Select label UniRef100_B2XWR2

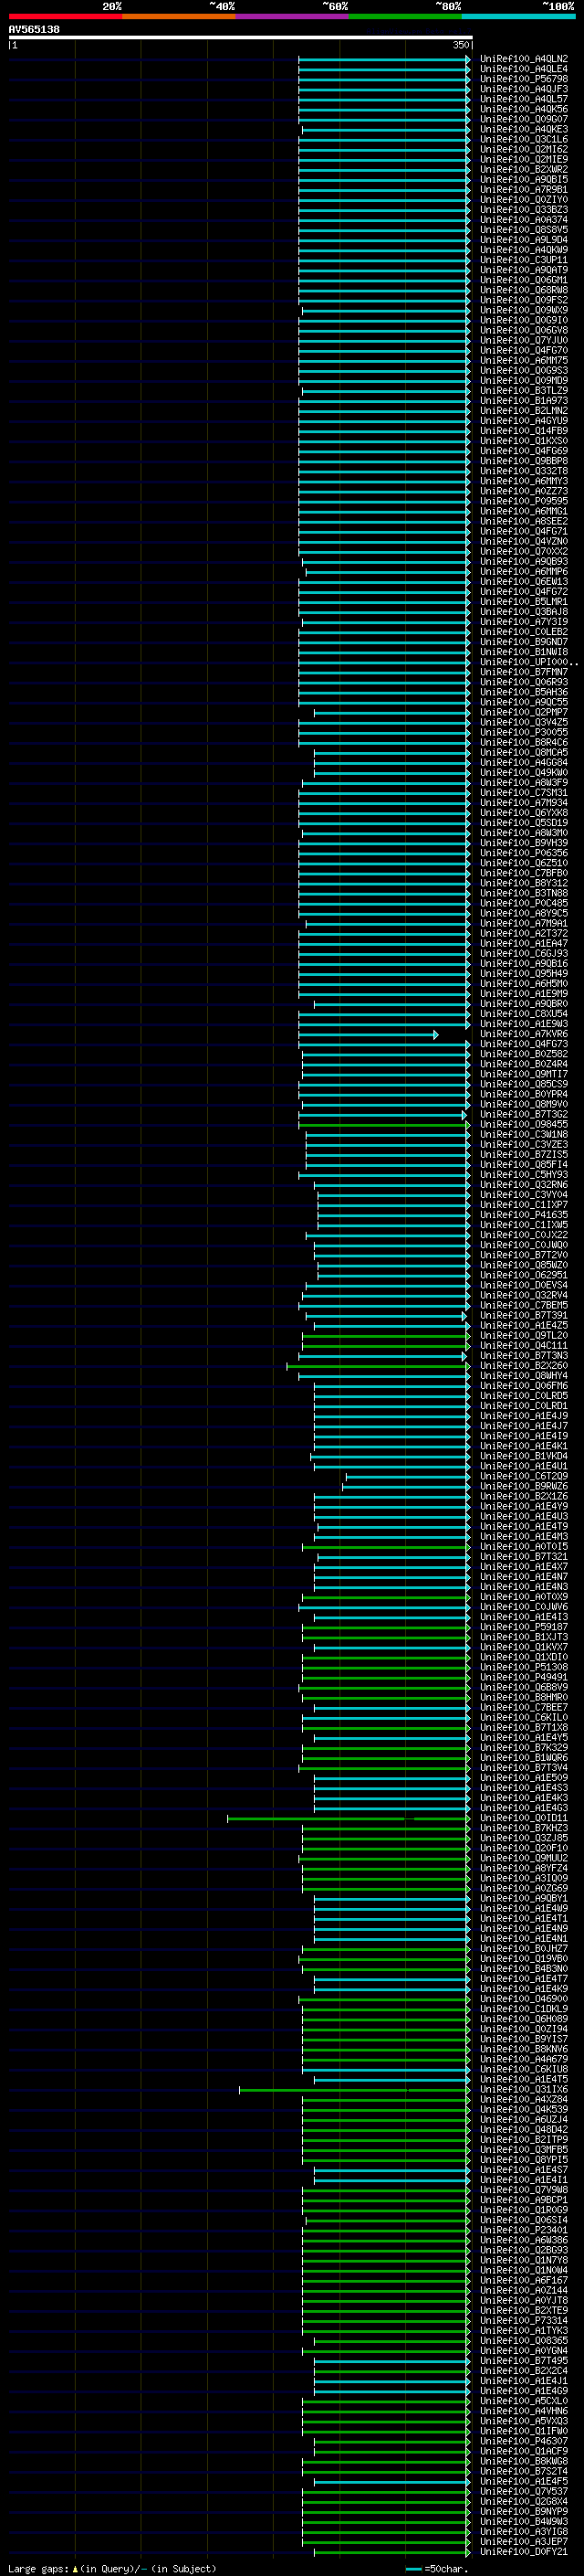[523, 169]
